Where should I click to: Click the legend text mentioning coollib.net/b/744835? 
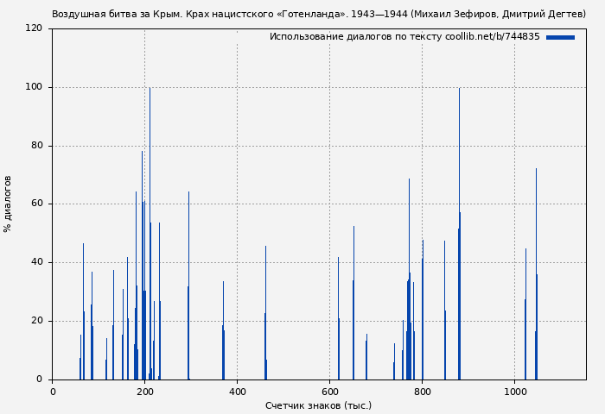(x=404, y=37)
